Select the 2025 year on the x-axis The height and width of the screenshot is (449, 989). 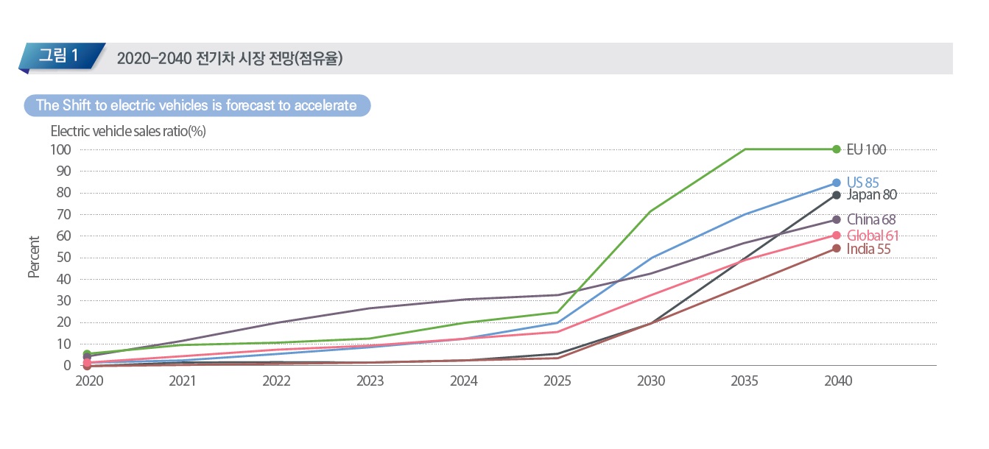[x=557, y=381]
